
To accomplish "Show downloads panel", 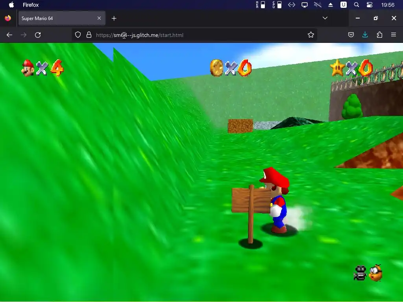I will pos(365,35).
